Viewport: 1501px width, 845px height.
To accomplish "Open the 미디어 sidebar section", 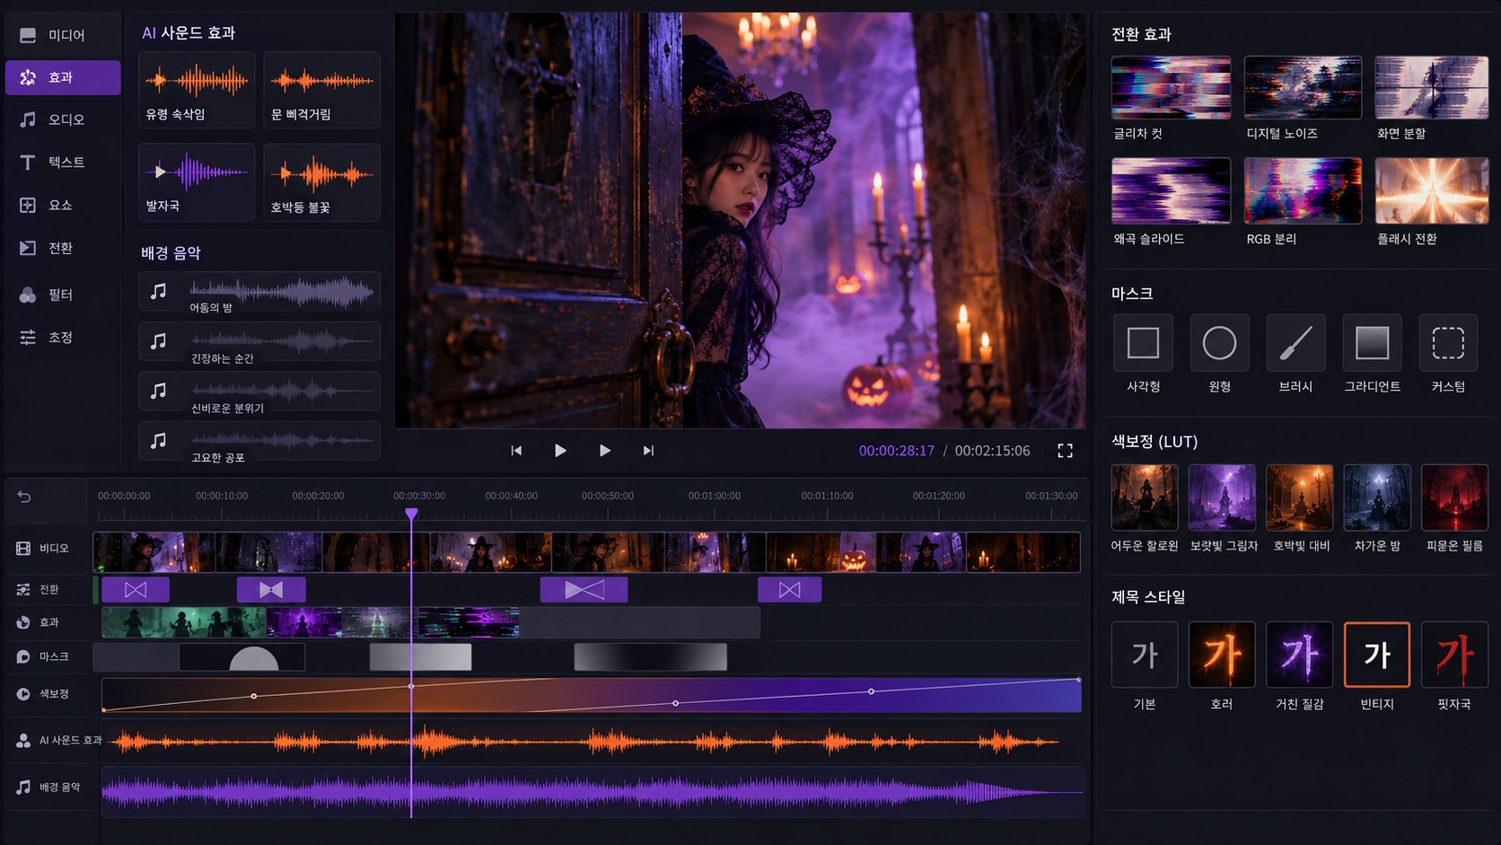I will pos(63,35).
